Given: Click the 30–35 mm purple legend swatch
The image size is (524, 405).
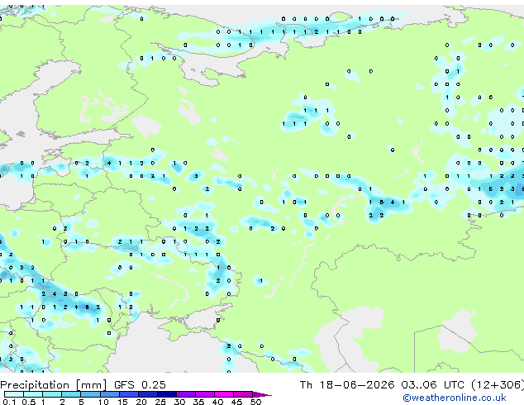Looking at the screenshot, I should click(186, 394).
